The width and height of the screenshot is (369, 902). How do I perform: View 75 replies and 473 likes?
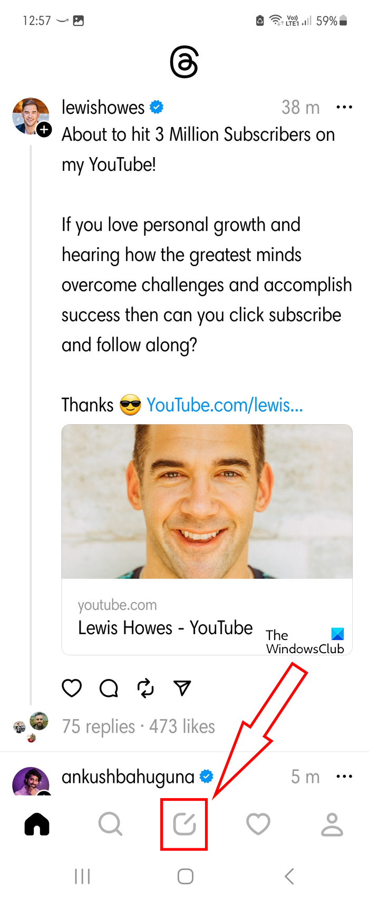point(138,726)
